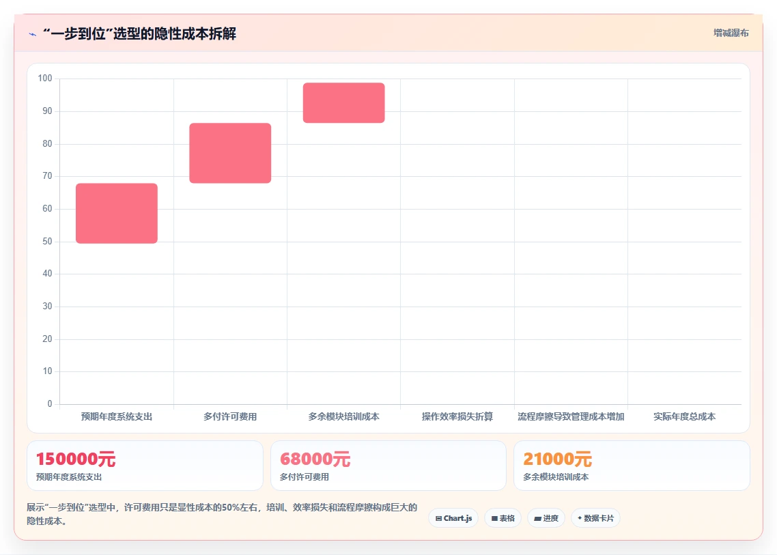Click x-axis label 预期年度系统支出

pyautogui.click(x=117, y=416)
